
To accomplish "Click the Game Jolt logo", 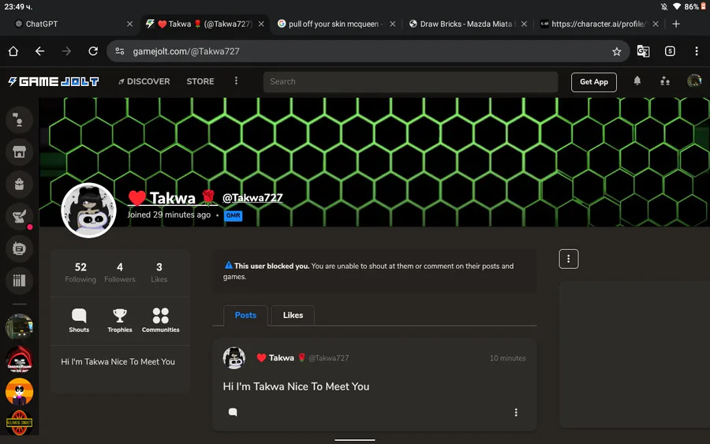I will pyautogui.click(x=54, y=81).
